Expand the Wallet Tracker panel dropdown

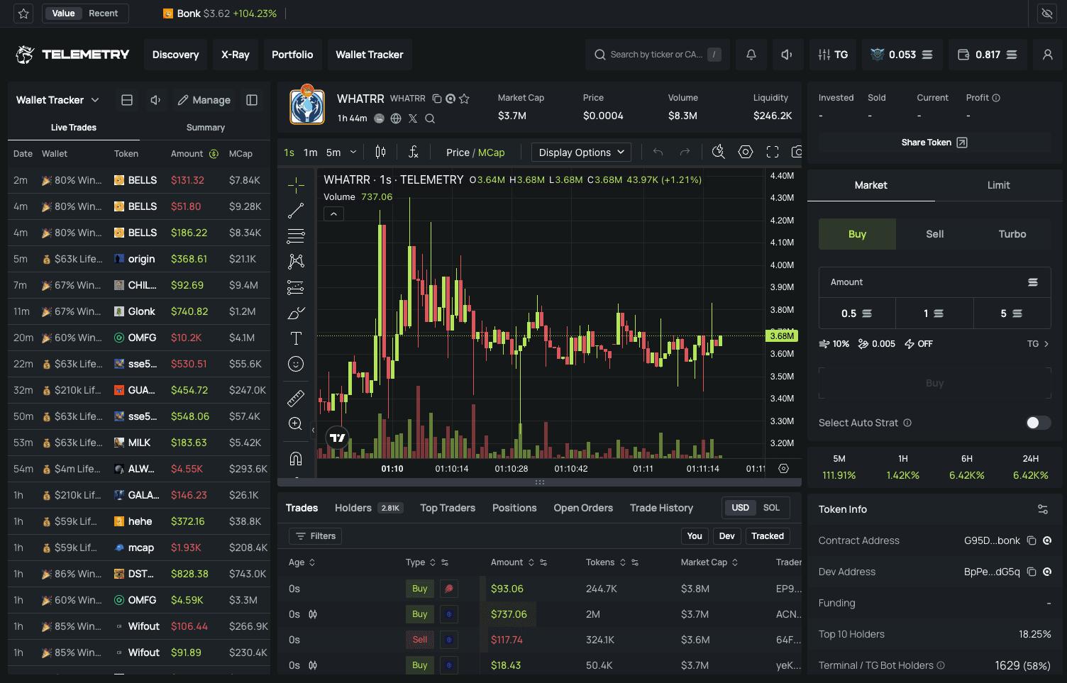point(95,100)
